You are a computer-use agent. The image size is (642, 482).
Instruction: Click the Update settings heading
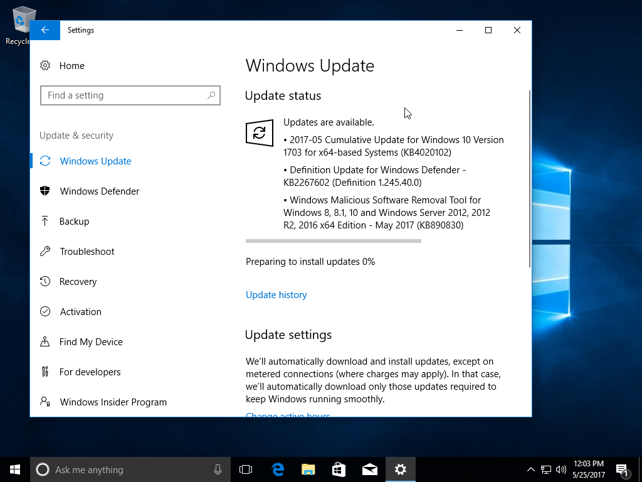pyautogui.click(x=288, y=335)
